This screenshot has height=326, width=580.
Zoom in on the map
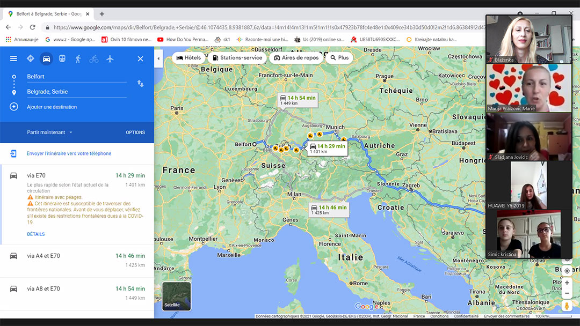[567, 283]
